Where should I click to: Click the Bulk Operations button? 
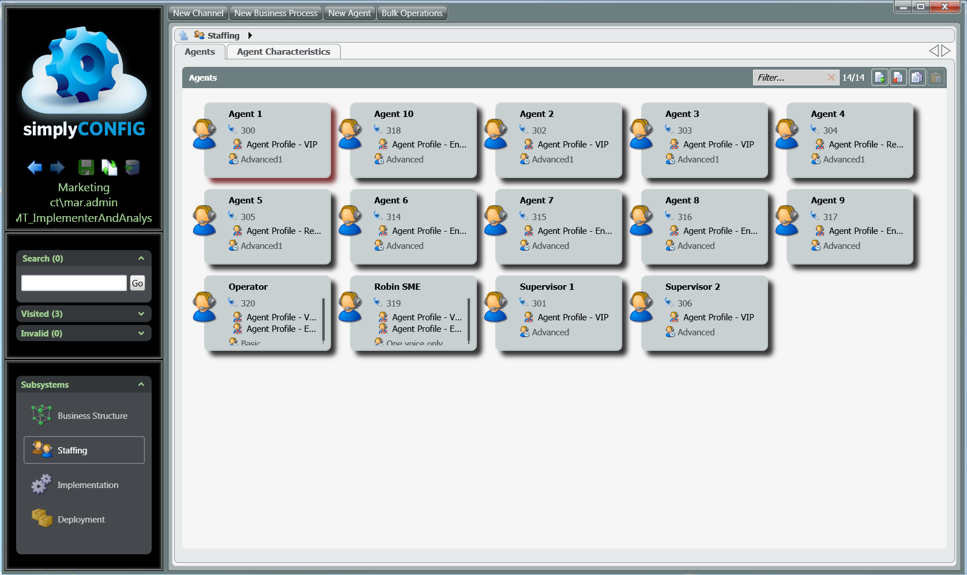point(412,13)
